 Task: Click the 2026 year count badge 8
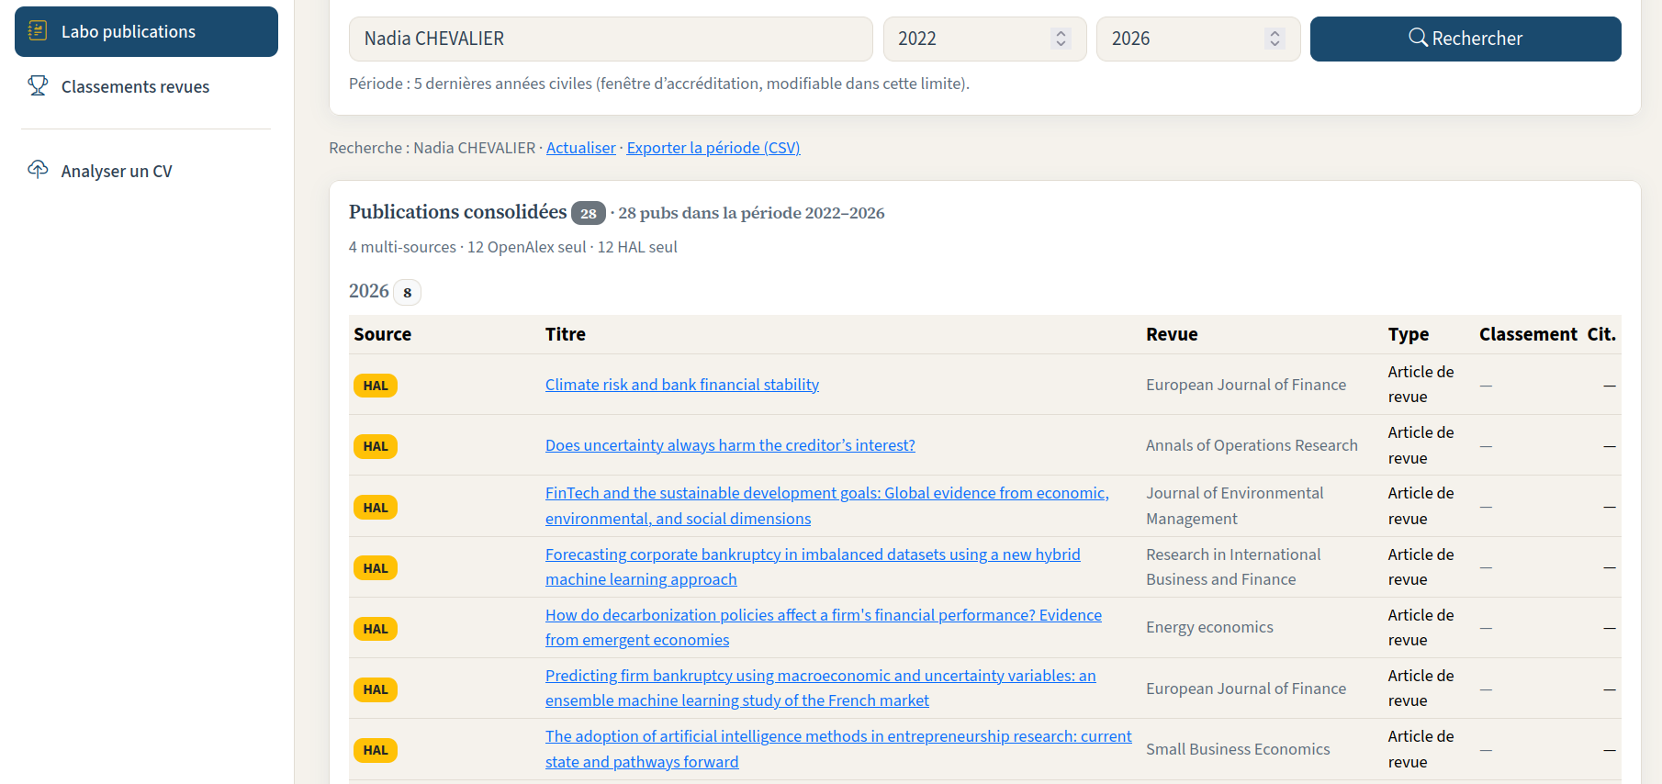click(408, 292)
